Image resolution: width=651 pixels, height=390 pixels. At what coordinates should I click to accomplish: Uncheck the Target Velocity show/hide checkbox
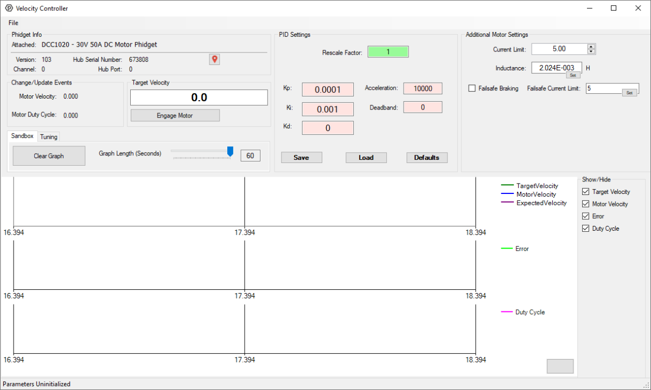(x=585, y=191)
